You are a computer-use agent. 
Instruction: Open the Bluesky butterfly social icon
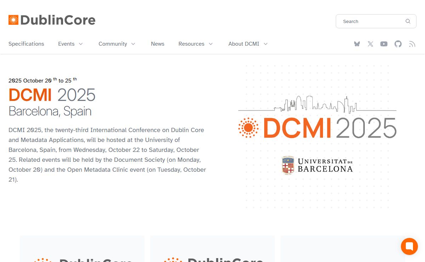click(357, 44)
